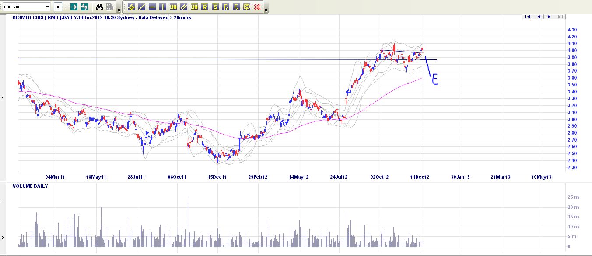This screenshot has height=256, width=592.
Task: Step the chart forward with the right arrow
Action: (549, 17)
